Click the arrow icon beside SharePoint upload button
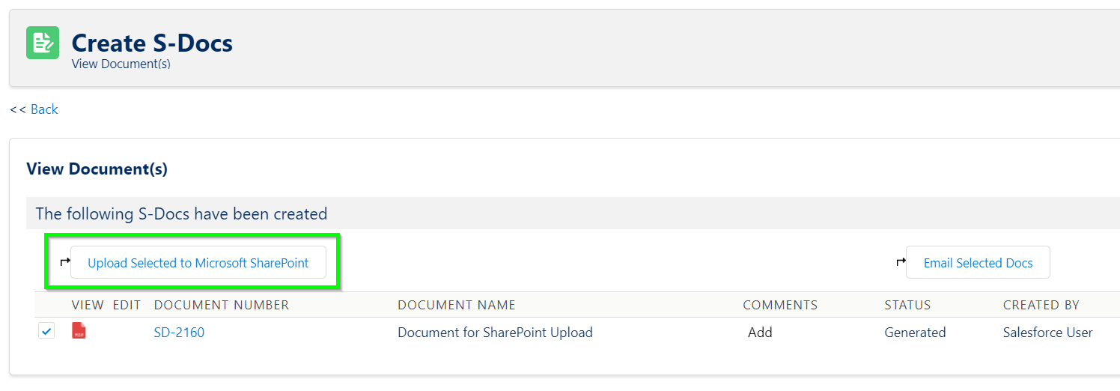 [64, 261]
